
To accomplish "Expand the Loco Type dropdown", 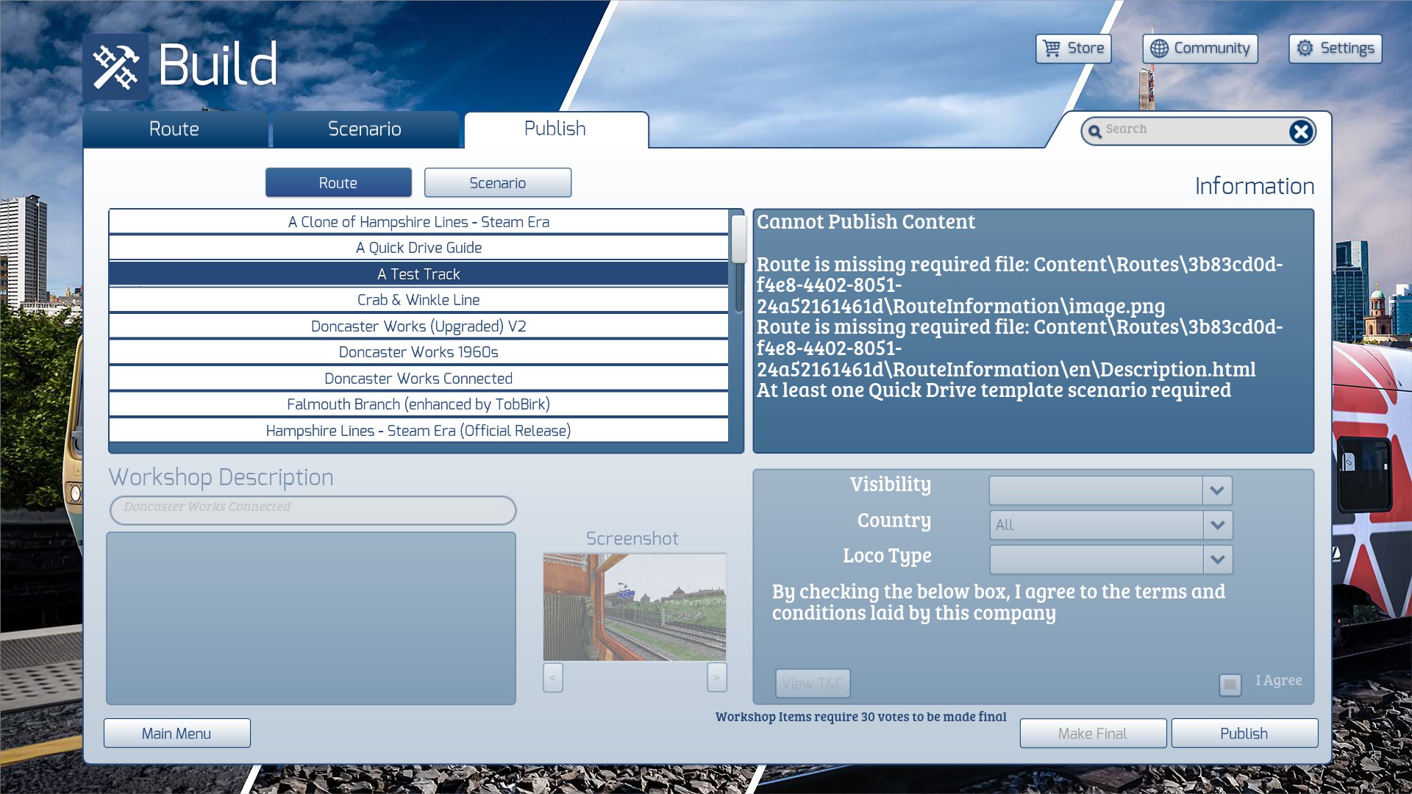I will point(1217,559).
